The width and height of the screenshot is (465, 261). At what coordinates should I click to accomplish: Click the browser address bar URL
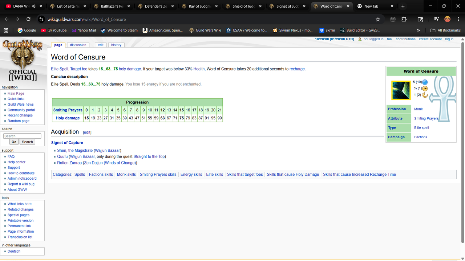click(x=87, y=19)
